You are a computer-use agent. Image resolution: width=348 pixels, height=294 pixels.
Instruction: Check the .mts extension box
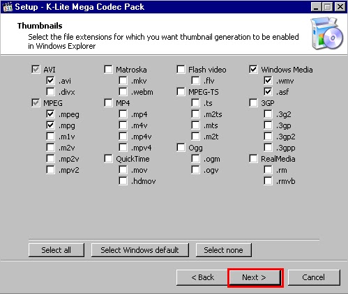[195, 125]
